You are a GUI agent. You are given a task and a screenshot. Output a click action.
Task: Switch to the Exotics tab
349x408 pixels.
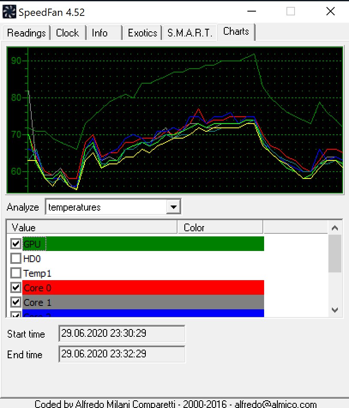tap(142, 33)
